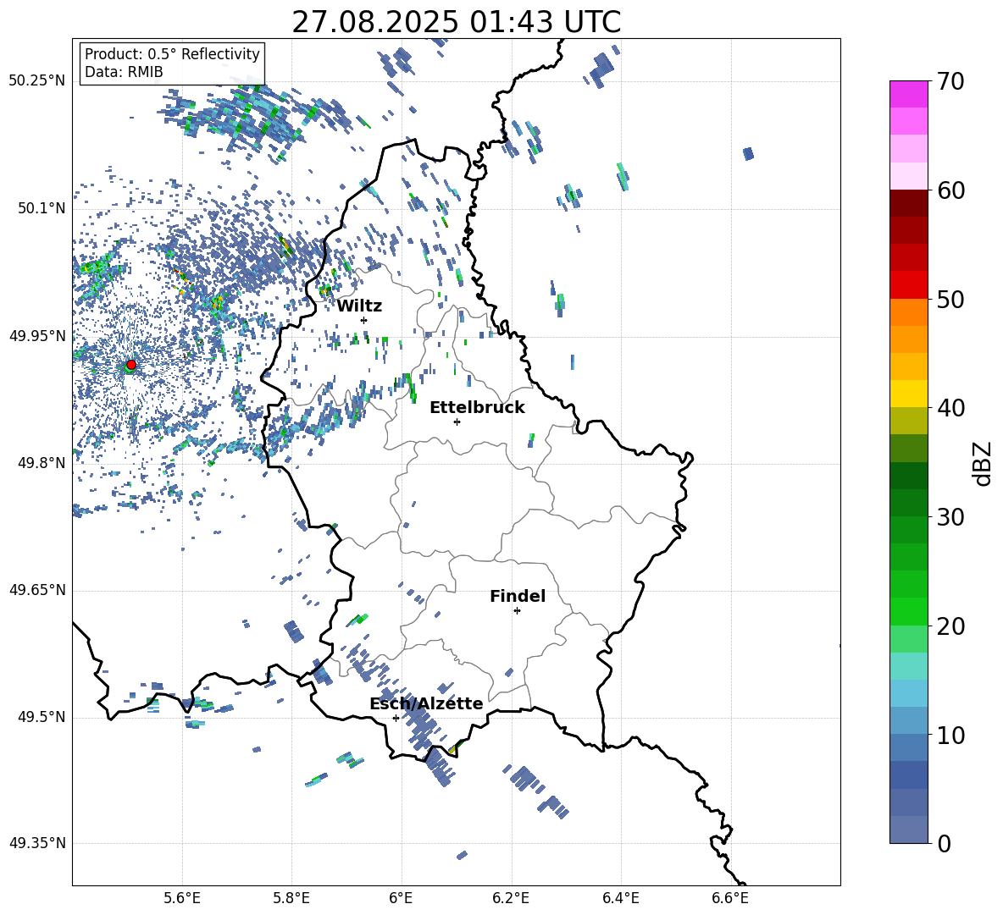Screen dimensions: 1003x915
Task: Click the 5.8°E longitude label
Action: (291, 898)
